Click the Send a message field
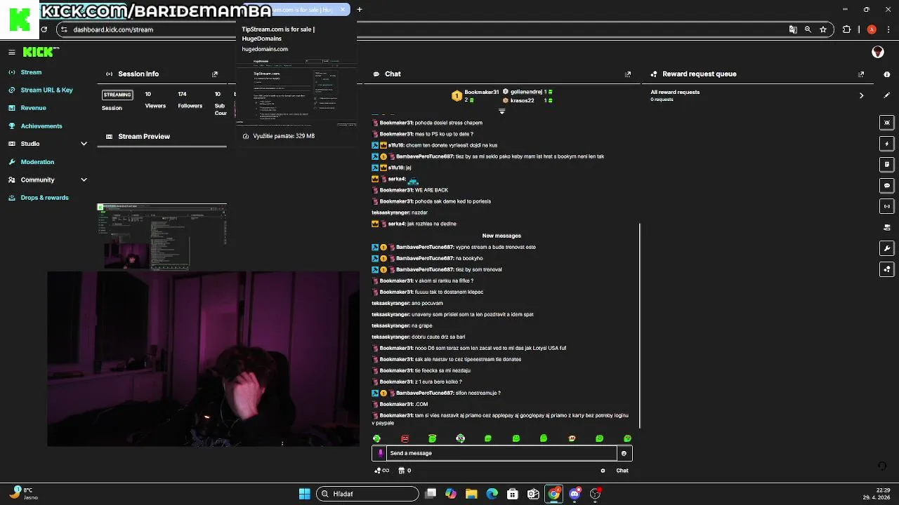This screenshot has height=505, width=899. (501, 453)
